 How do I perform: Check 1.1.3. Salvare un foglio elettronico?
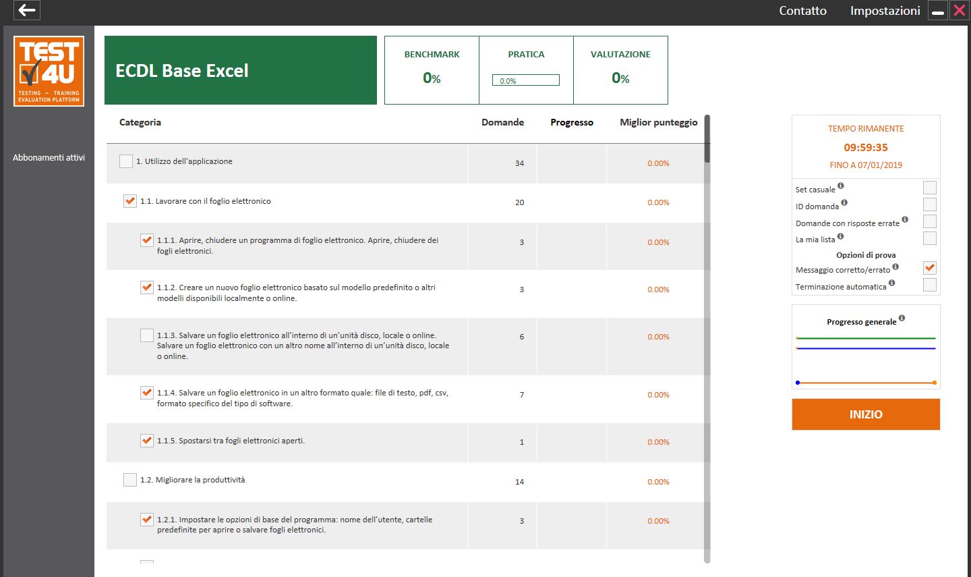coord(147,335)
